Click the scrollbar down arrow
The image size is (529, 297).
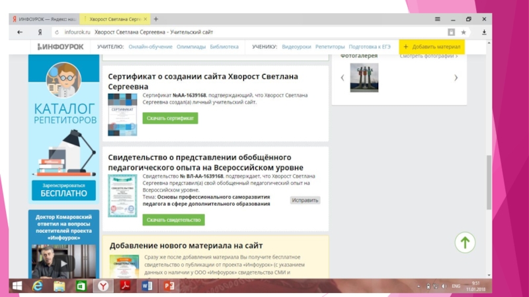pyautogui.click(x=489, y=275)
